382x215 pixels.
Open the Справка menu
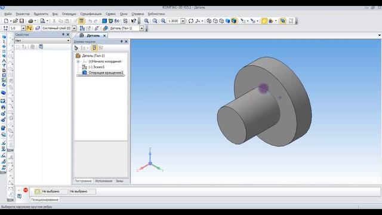coord(137,14)
